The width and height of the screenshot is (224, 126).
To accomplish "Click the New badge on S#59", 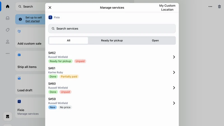I will click(52, 107).
